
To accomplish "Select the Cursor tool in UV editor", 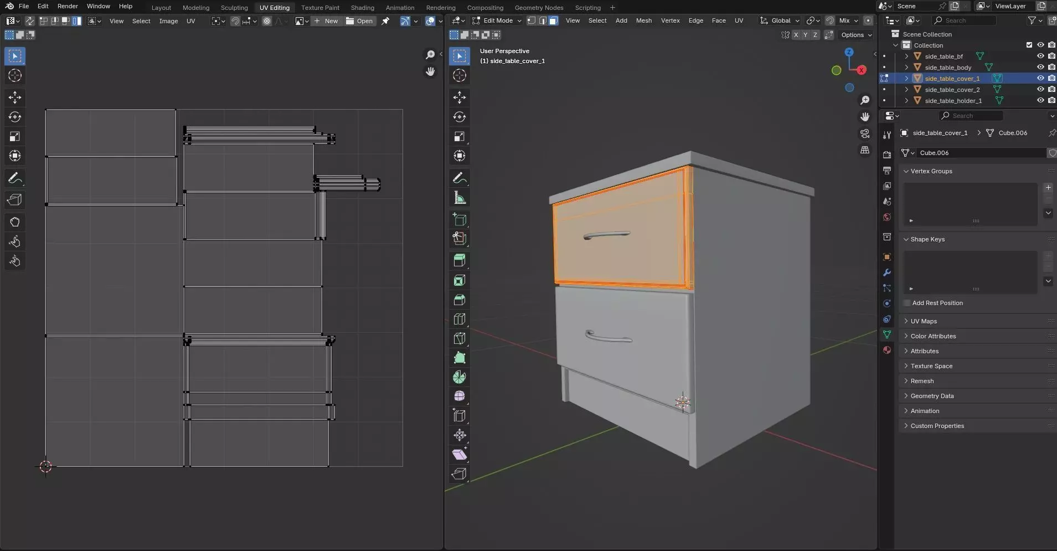I will (x=15, y=75).
